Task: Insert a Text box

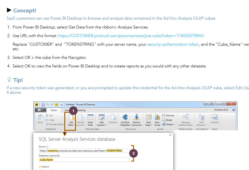Action: [x=168, y=115]
